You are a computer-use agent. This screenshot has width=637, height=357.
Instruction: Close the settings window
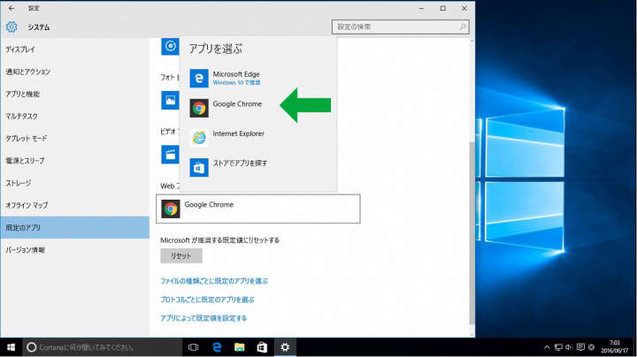(464, 8)
